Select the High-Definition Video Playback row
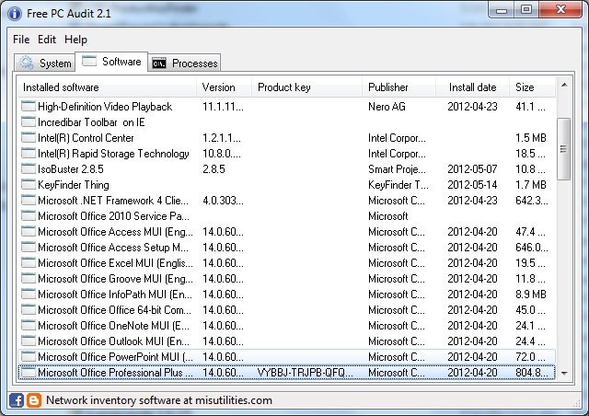The width and height of the screenshot is (589, 416). pos(286,107)
